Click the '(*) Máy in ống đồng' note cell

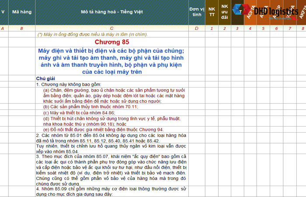pos(112,35)
